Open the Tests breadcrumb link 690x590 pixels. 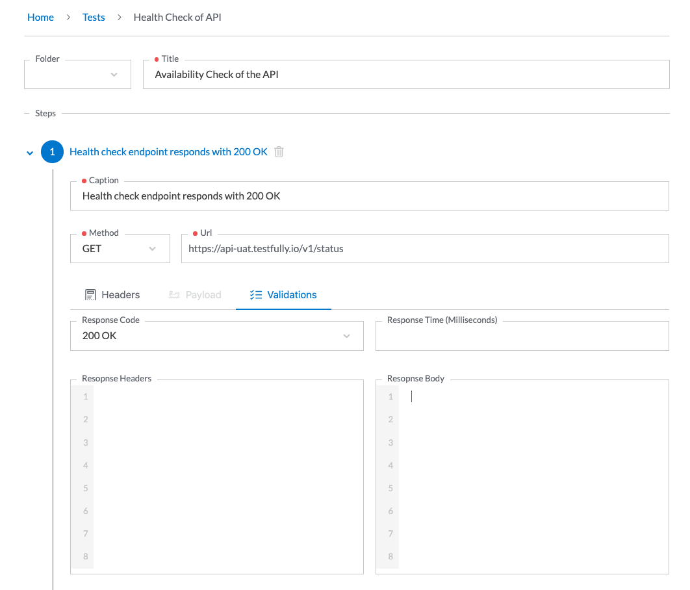[94, 17]
